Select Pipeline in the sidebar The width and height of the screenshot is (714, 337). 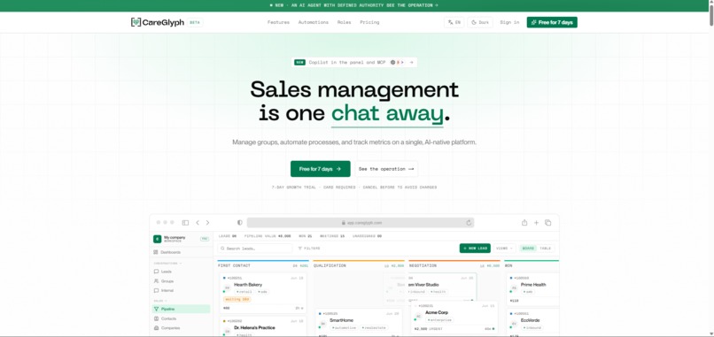[182, 310]
